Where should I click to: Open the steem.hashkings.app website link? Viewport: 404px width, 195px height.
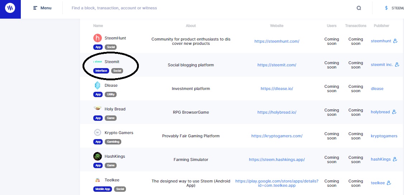coord(277,160)
